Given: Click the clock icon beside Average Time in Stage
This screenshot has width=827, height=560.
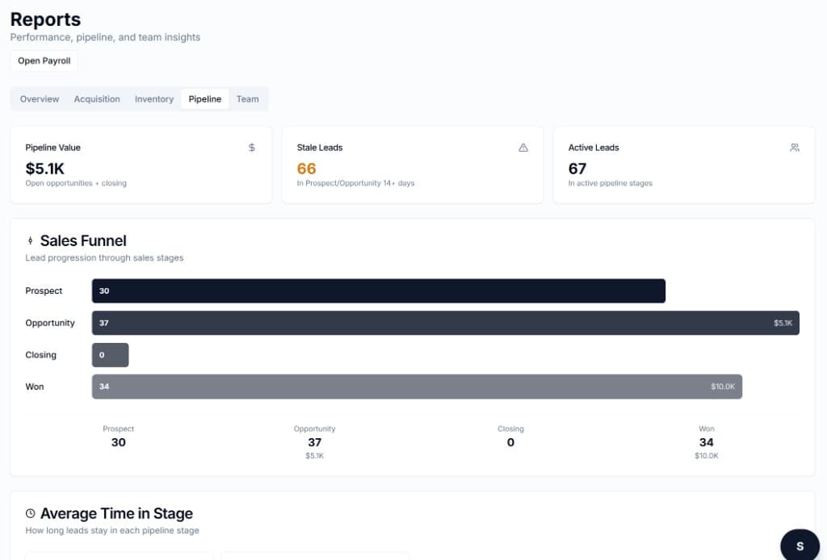Looking at the screenshot, I should [x=30, y=513].
